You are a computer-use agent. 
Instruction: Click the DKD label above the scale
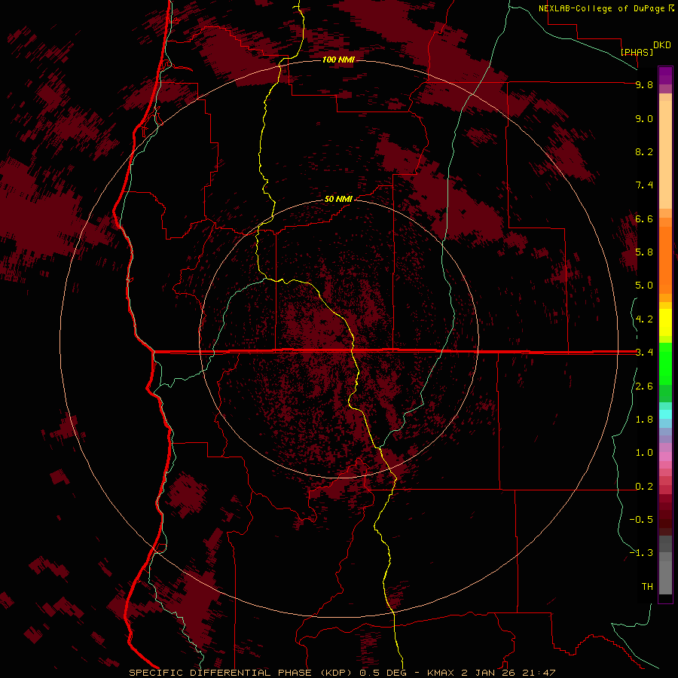[662, 45]
